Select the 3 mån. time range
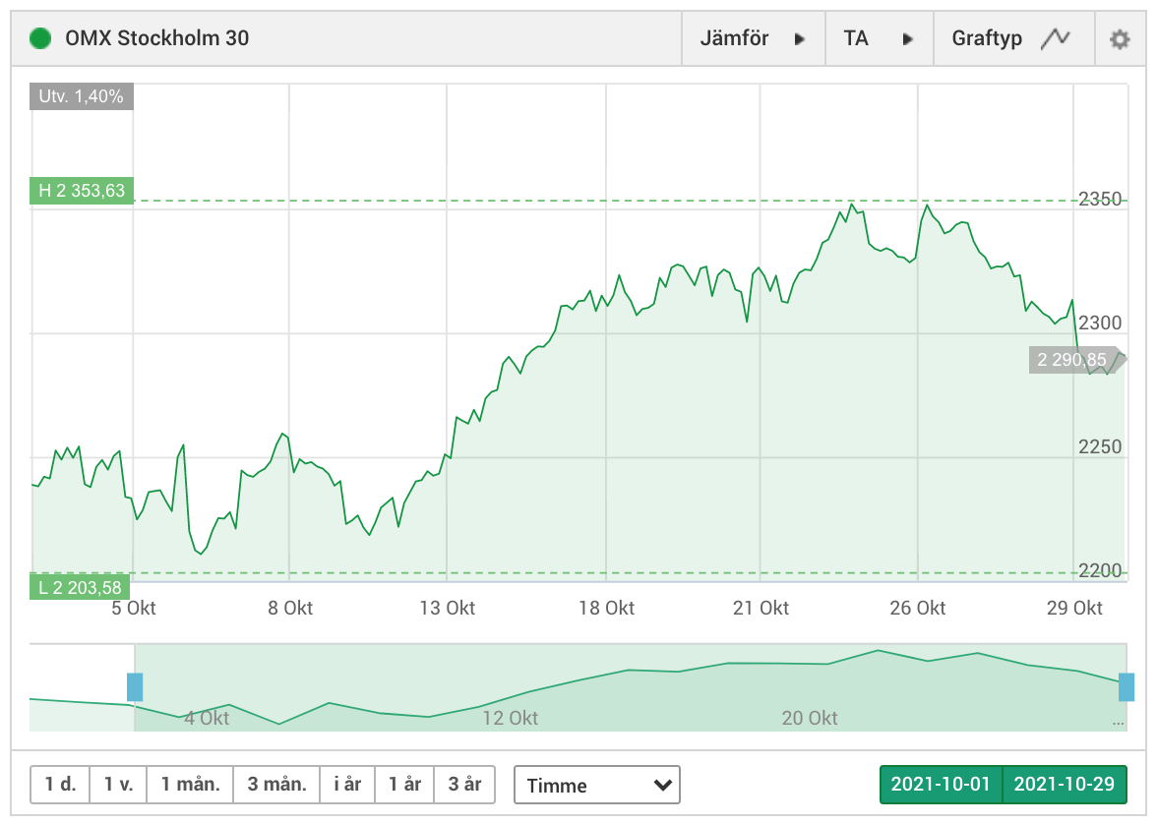This screenshot has width=1157, height=824. 276,784
